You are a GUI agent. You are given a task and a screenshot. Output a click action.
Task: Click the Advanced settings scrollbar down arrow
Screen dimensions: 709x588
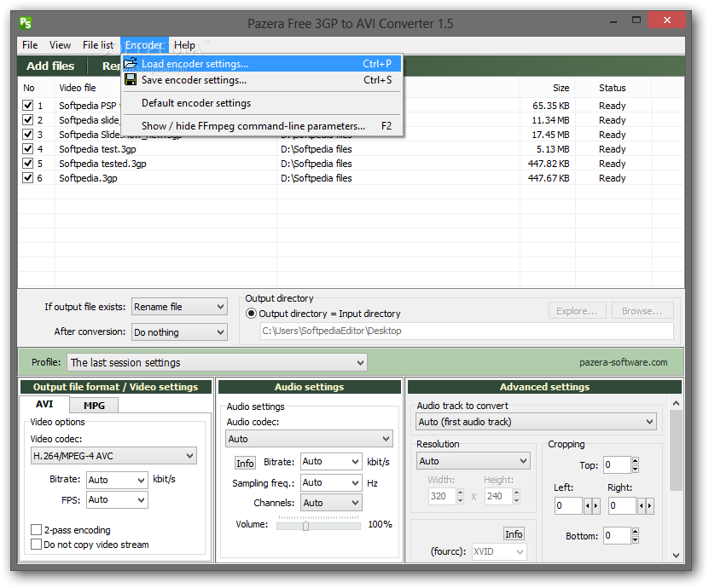(x=676, y=555)
